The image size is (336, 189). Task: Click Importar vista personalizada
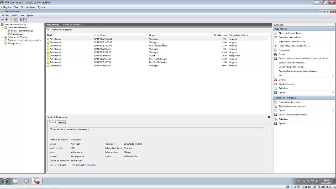[x=292, y=41]
